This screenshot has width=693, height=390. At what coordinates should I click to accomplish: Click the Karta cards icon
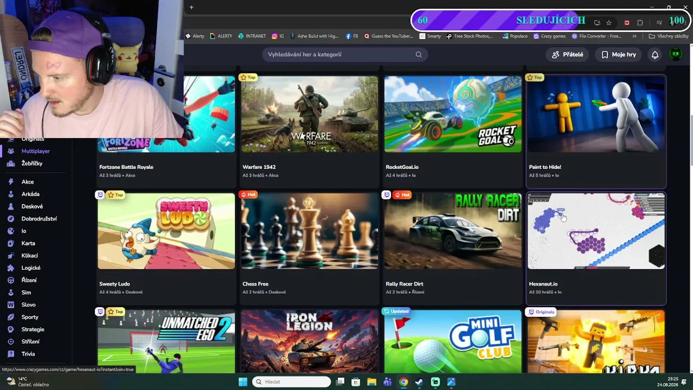click(x=10, y=243)
